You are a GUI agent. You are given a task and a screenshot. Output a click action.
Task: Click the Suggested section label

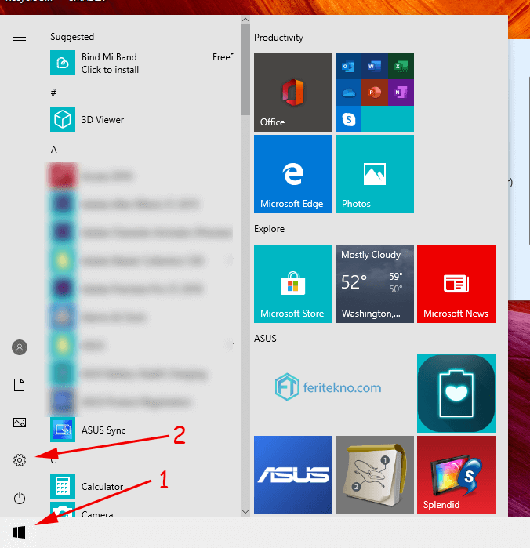(72, 37)
